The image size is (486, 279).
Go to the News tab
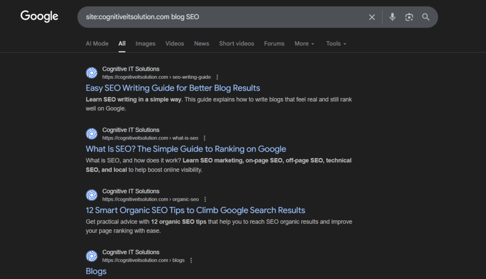[201, 44]
